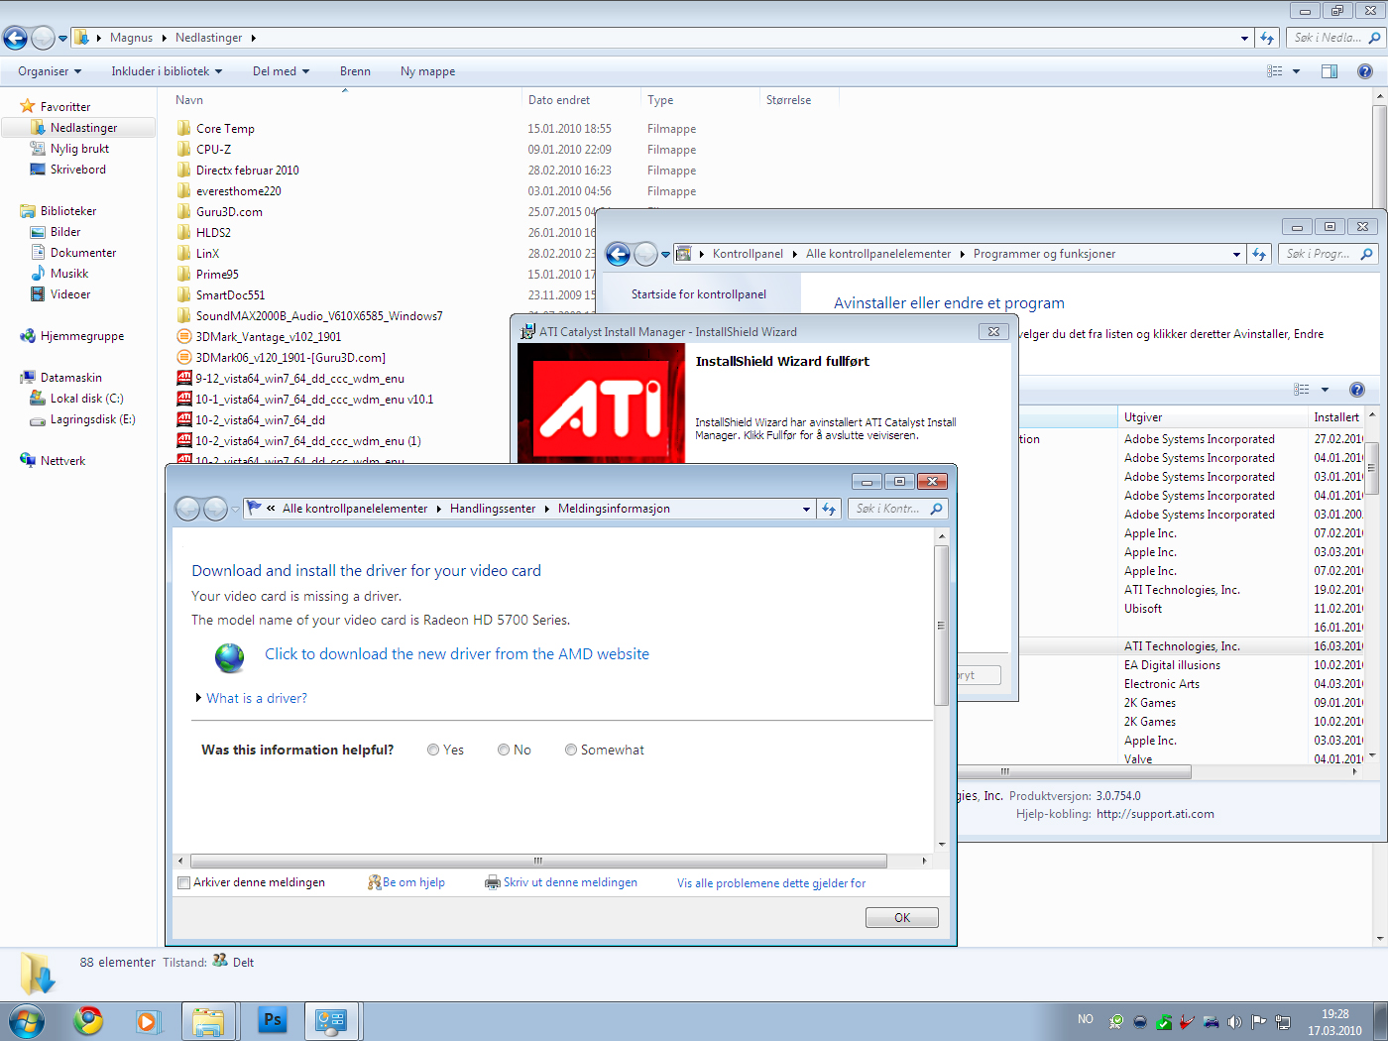Open Google Chrome from the taskbar

(88, 1020)
